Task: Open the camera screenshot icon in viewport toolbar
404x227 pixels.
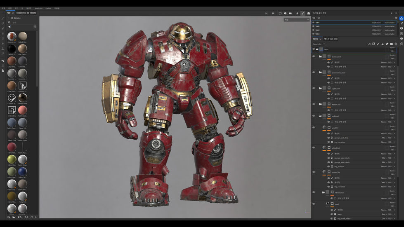Action: point(308,13)
